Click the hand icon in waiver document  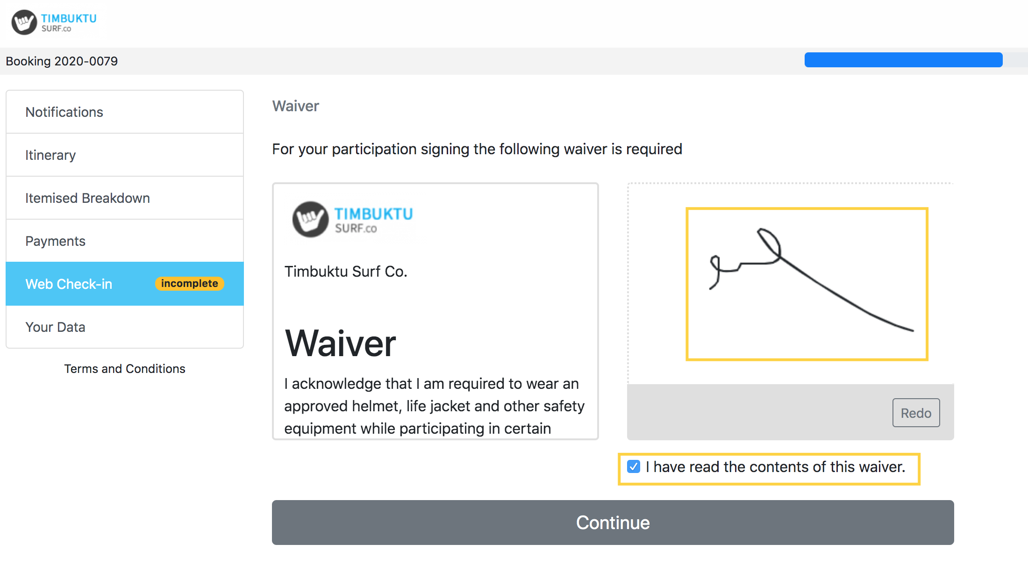(310, 219)
